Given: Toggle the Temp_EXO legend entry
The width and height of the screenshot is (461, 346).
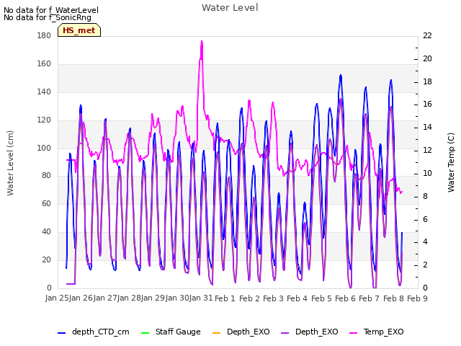Looking at the screenshot, I should point(377,332).
